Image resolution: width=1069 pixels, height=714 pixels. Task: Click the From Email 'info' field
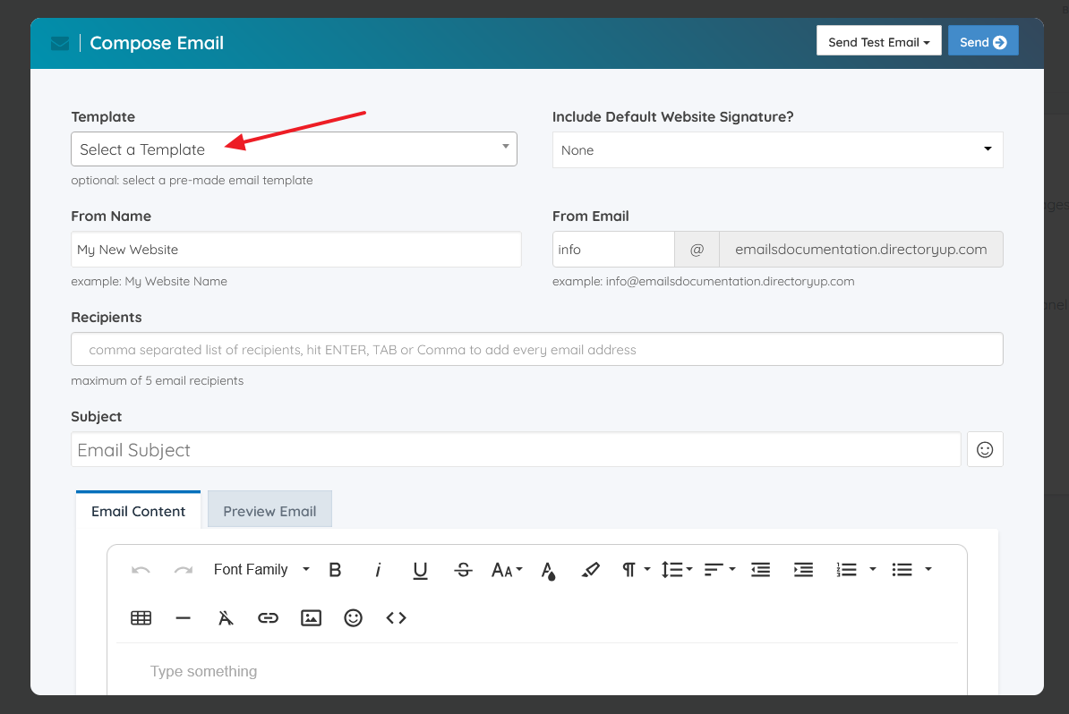click(613, 250)
